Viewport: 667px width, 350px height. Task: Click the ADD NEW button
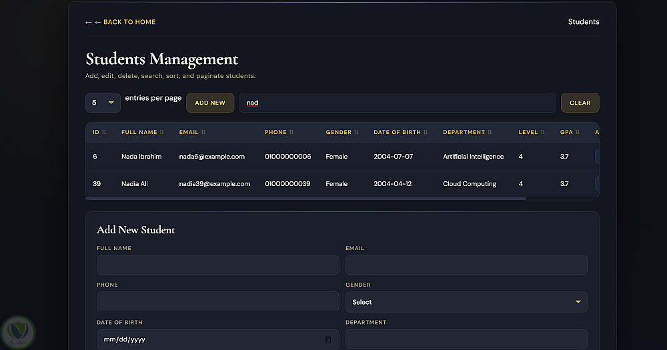pos(210,103)
